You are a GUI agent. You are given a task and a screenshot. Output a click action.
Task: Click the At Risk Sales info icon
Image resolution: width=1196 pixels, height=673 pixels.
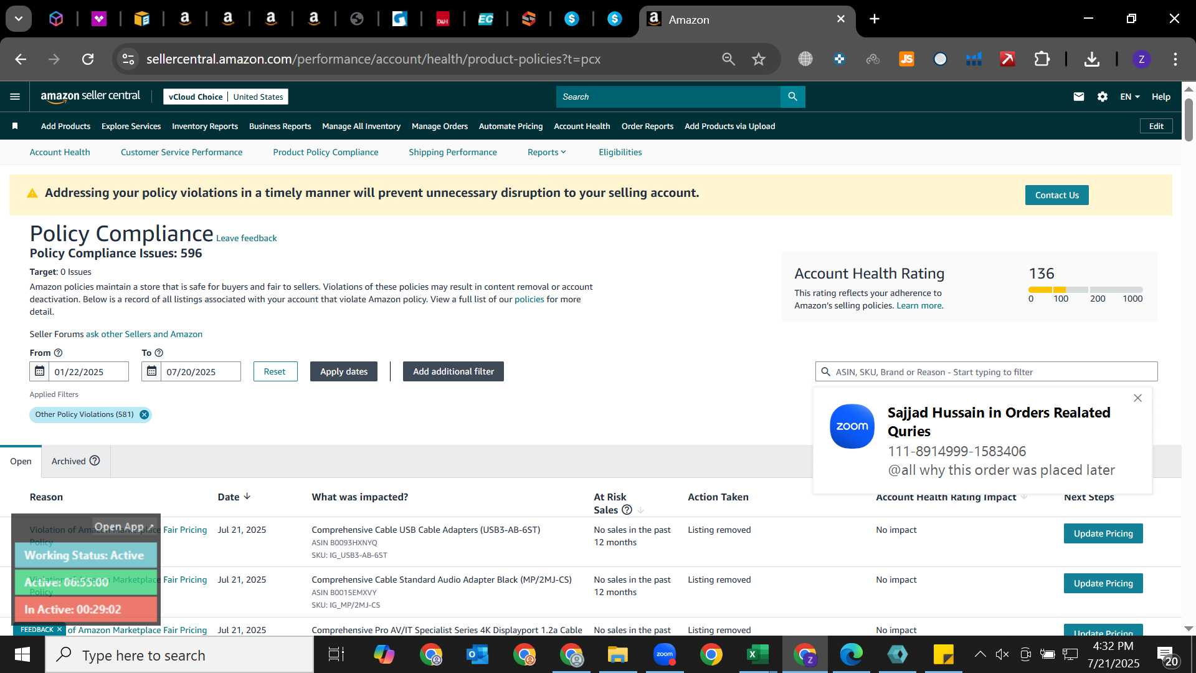coord(627,510)
